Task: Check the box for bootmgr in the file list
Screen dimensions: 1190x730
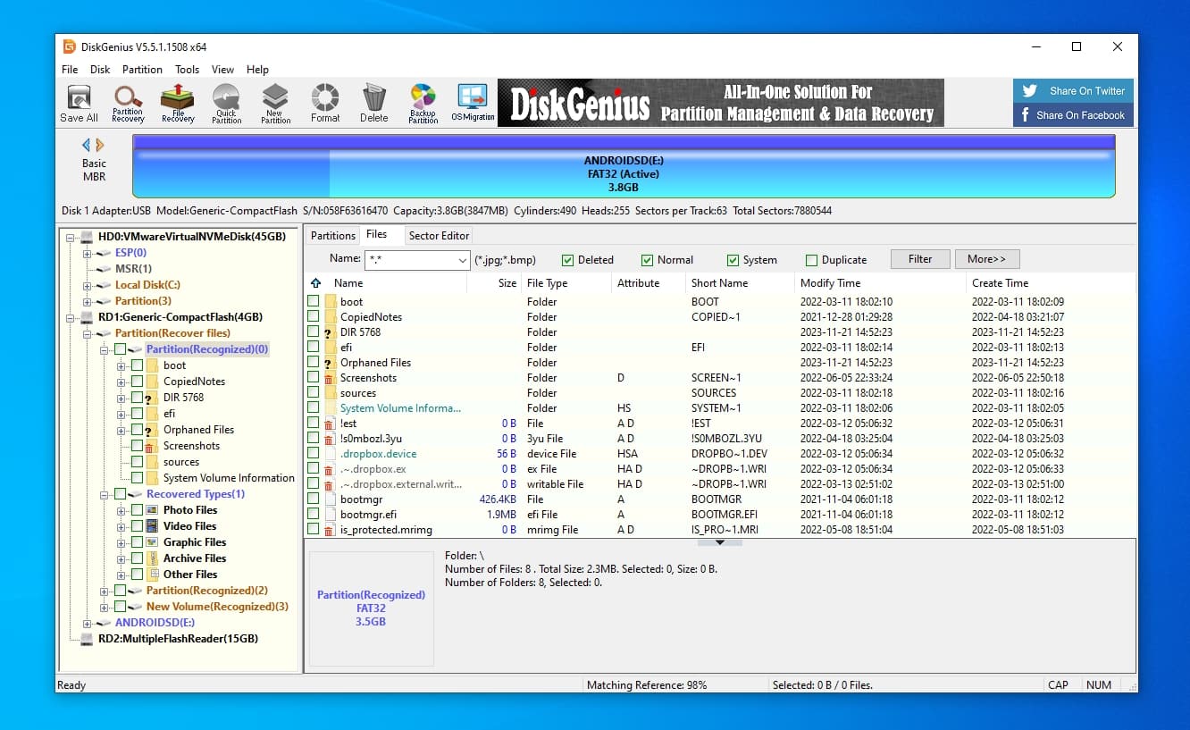Action: (x=314, y=499)
